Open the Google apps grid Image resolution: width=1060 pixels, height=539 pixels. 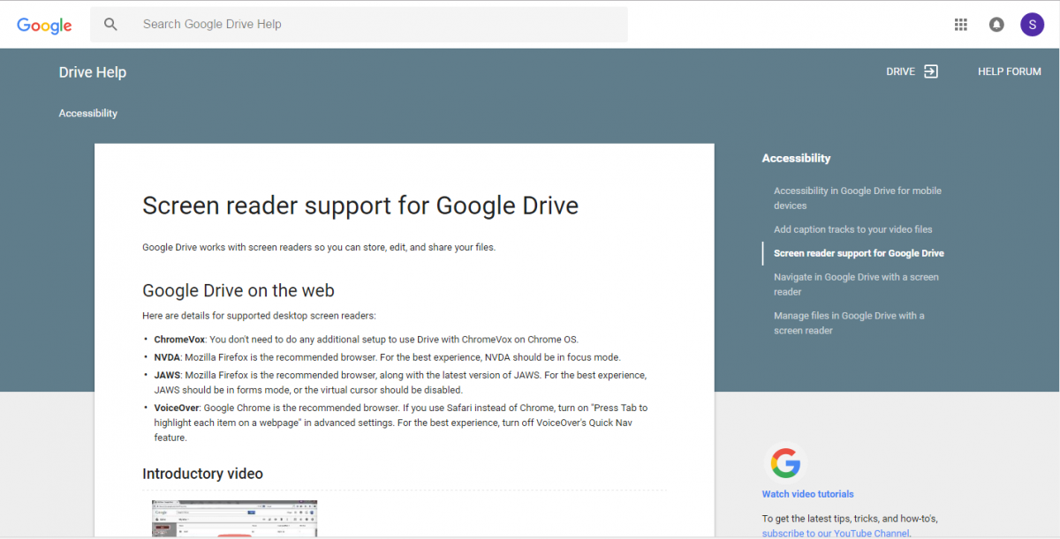[x=961, y=25]
